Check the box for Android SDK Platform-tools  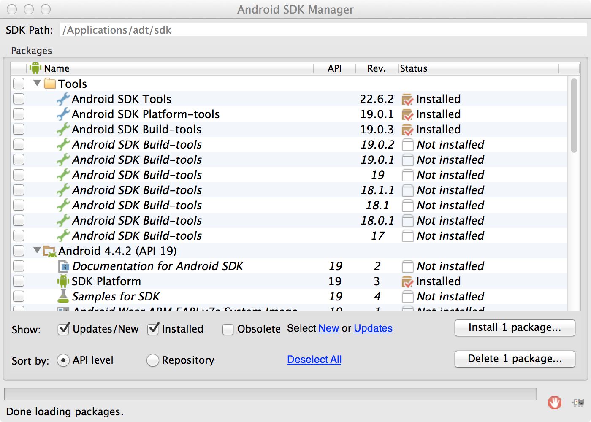pyautogui.click(x=19, y=114)
